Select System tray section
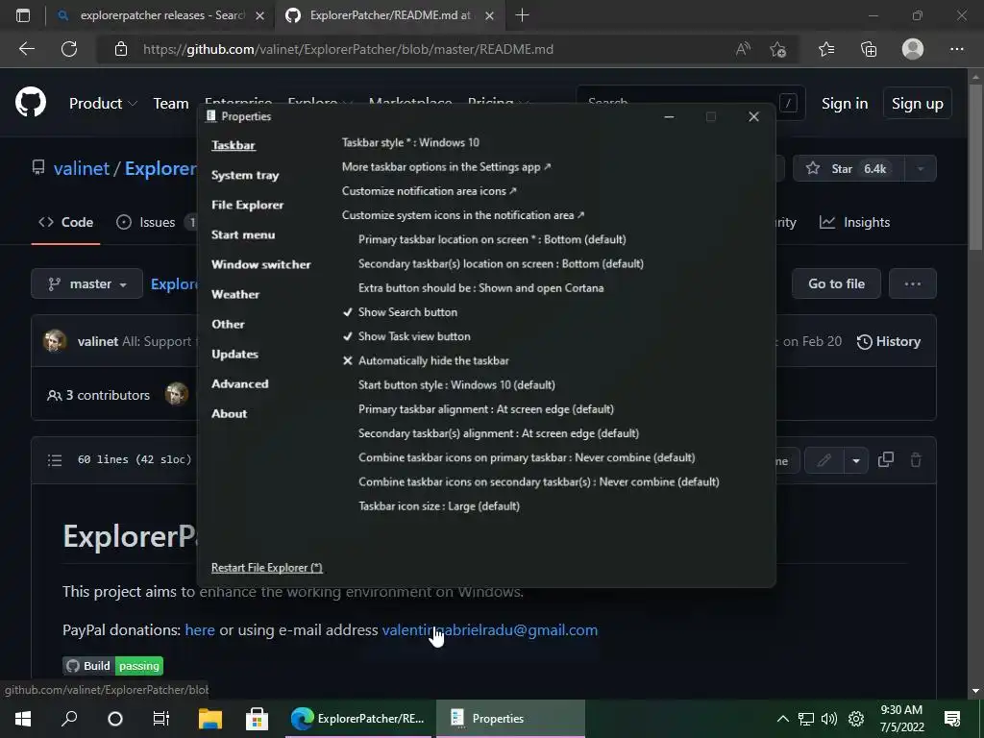 (x=245, y=175)
